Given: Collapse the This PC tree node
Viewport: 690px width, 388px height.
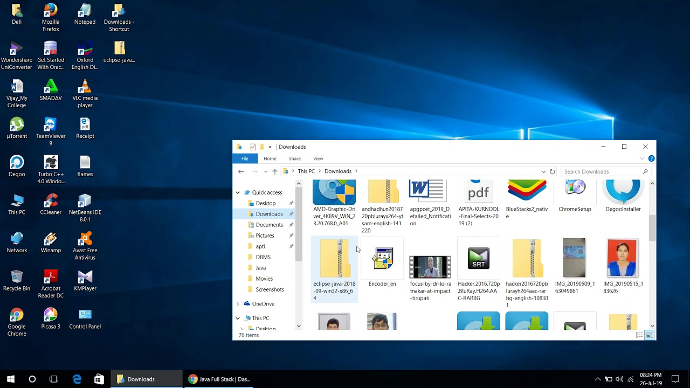Looking at the screenshot, I should pyautogui.click(x=238, y=318).
